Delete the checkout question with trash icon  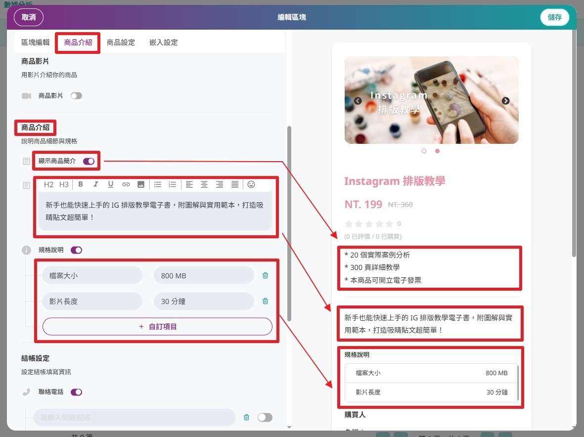pyautogui.click(x=246, y=417)
